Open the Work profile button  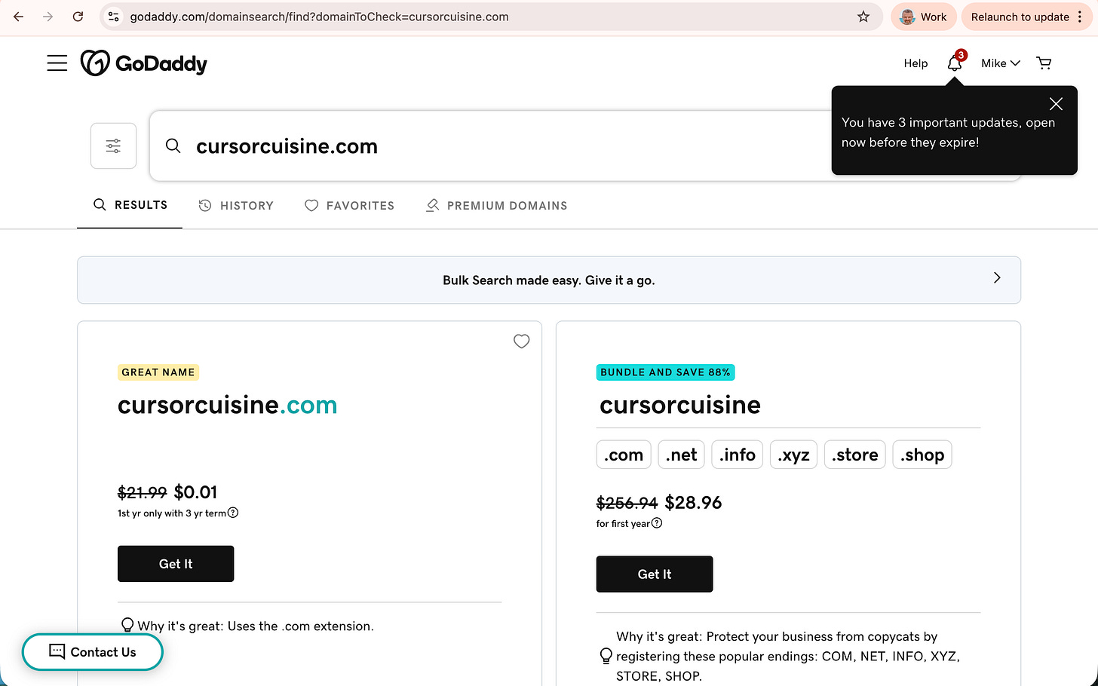coord(923,17)
